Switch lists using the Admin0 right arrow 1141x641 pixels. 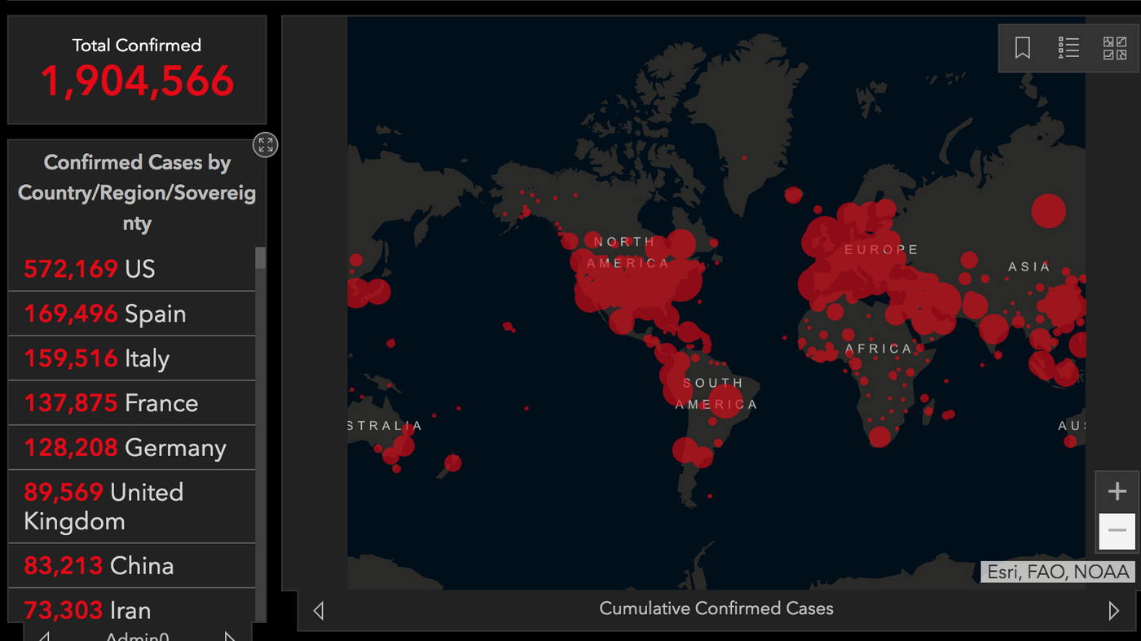point(231,635)
